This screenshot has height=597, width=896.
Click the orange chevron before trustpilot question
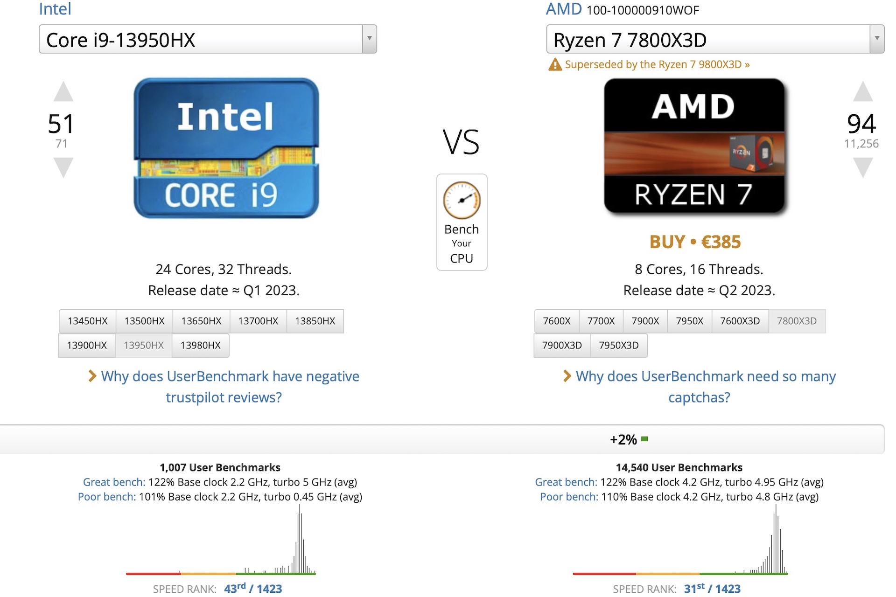(x=91, y=376)
